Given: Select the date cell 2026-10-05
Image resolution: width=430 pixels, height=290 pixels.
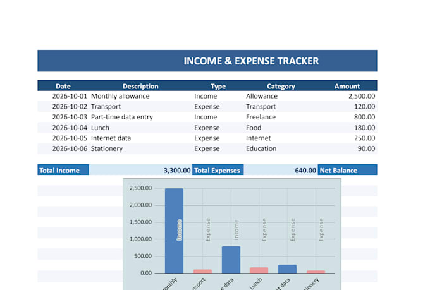Looking at the screenshot, I should (70, 138).
